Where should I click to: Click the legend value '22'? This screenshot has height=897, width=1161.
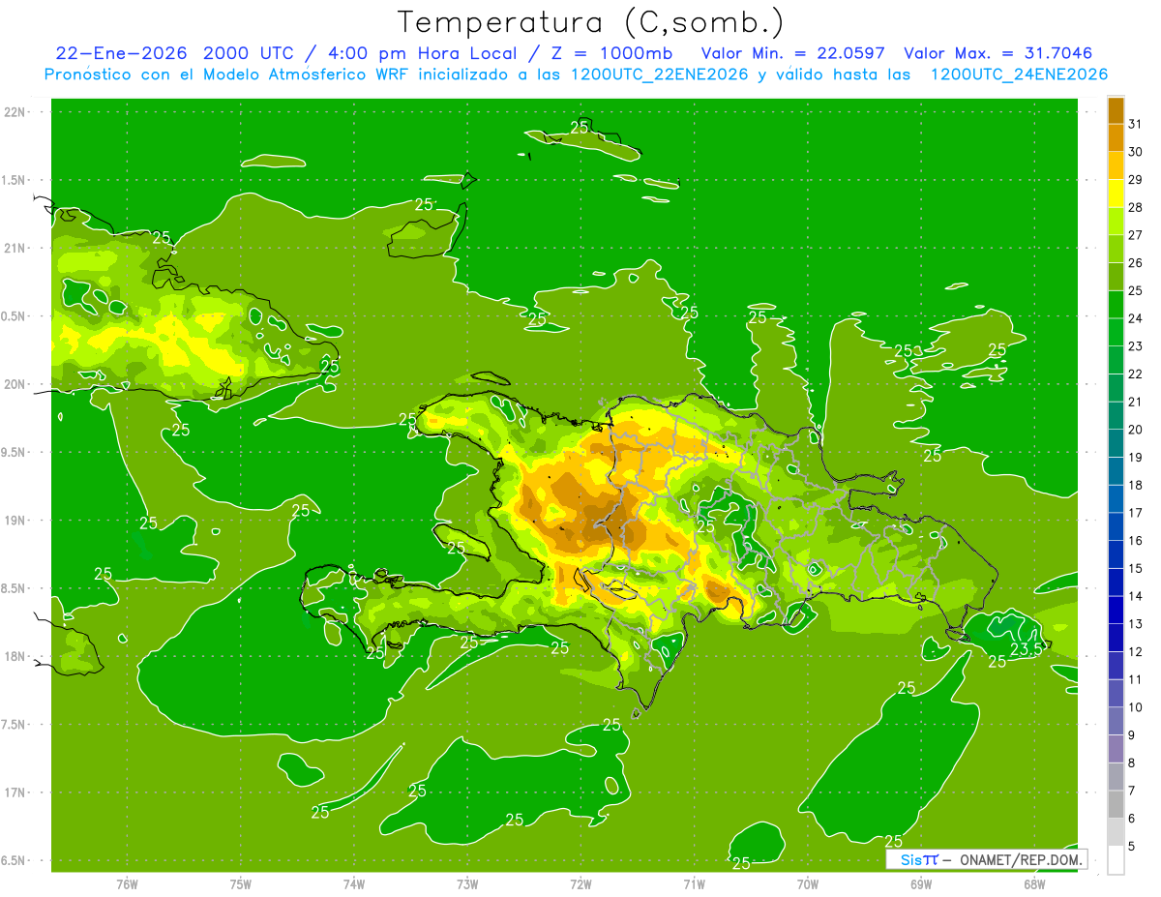1136,374
